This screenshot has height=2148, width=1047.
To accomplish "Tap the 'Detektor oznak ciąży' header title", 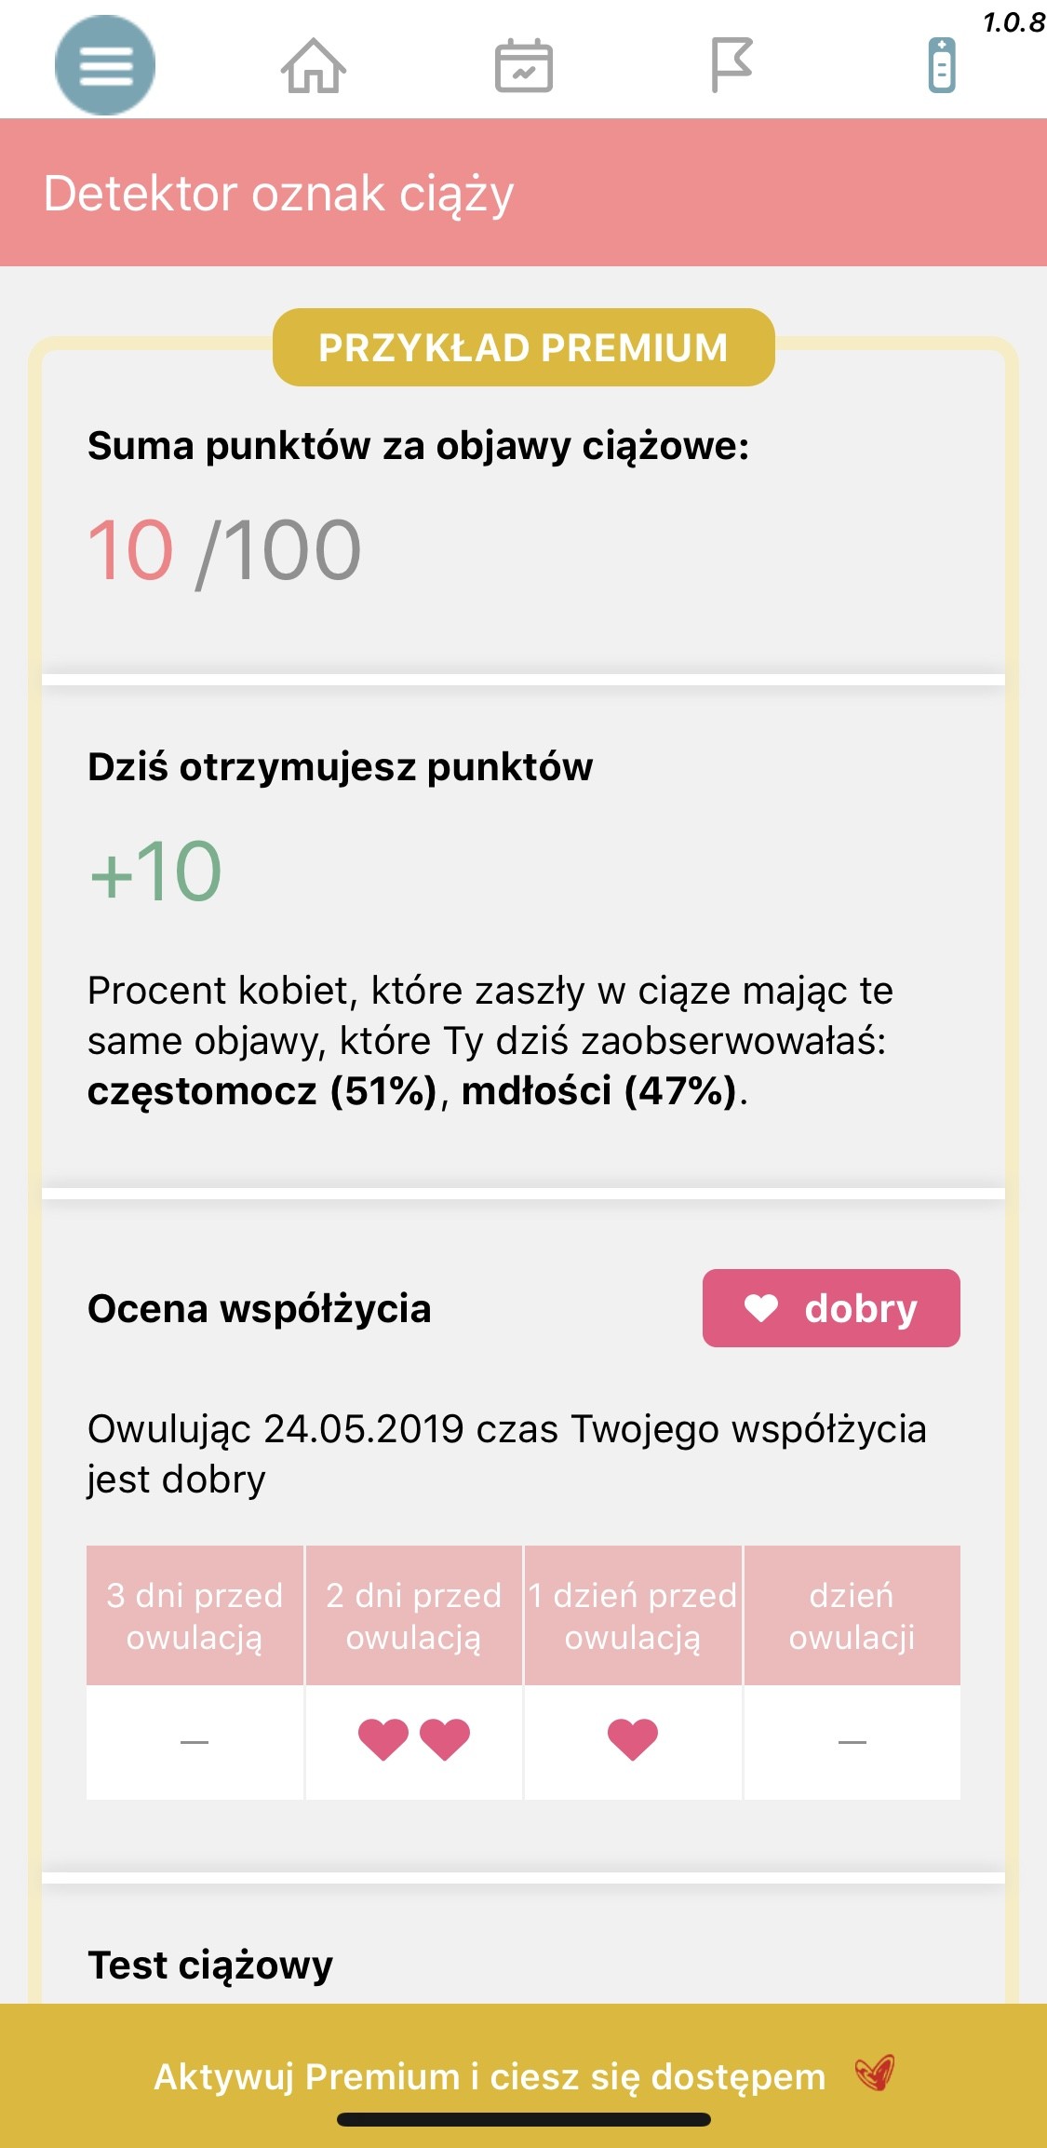I will (278, 194).
